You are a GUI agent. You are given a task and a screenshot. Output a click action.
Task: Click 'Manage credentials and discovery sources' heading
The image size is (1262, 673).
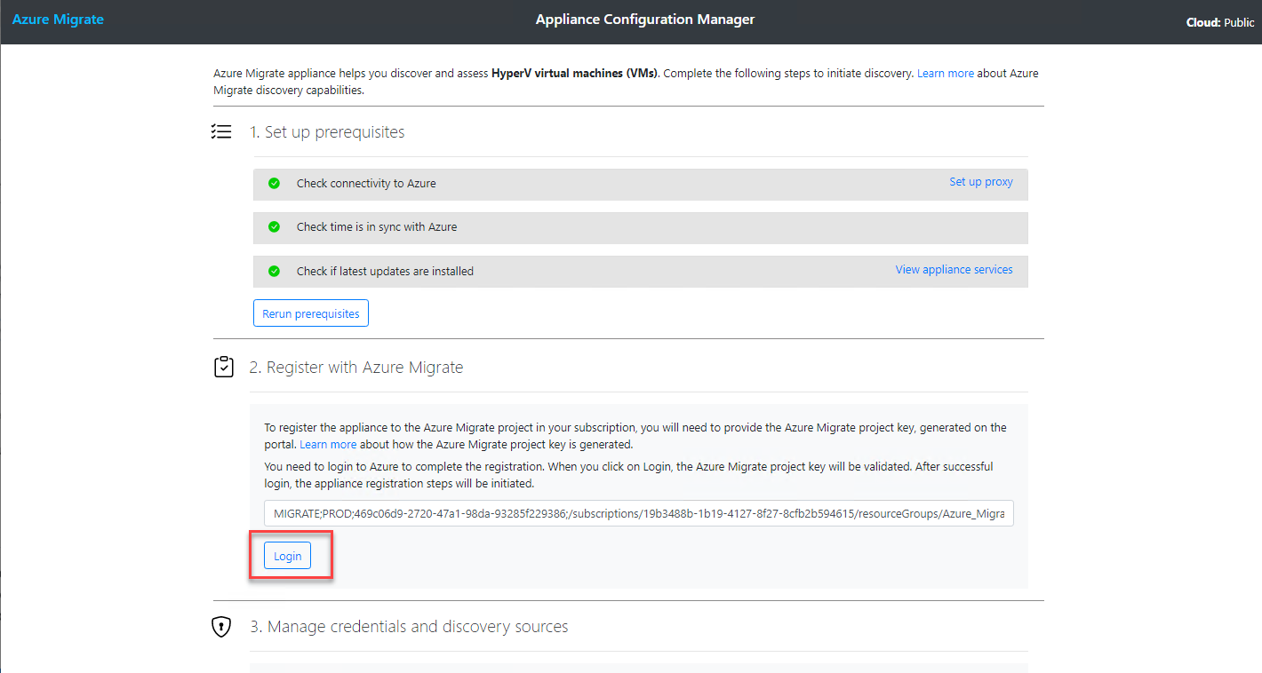click(x=409, y=627)
